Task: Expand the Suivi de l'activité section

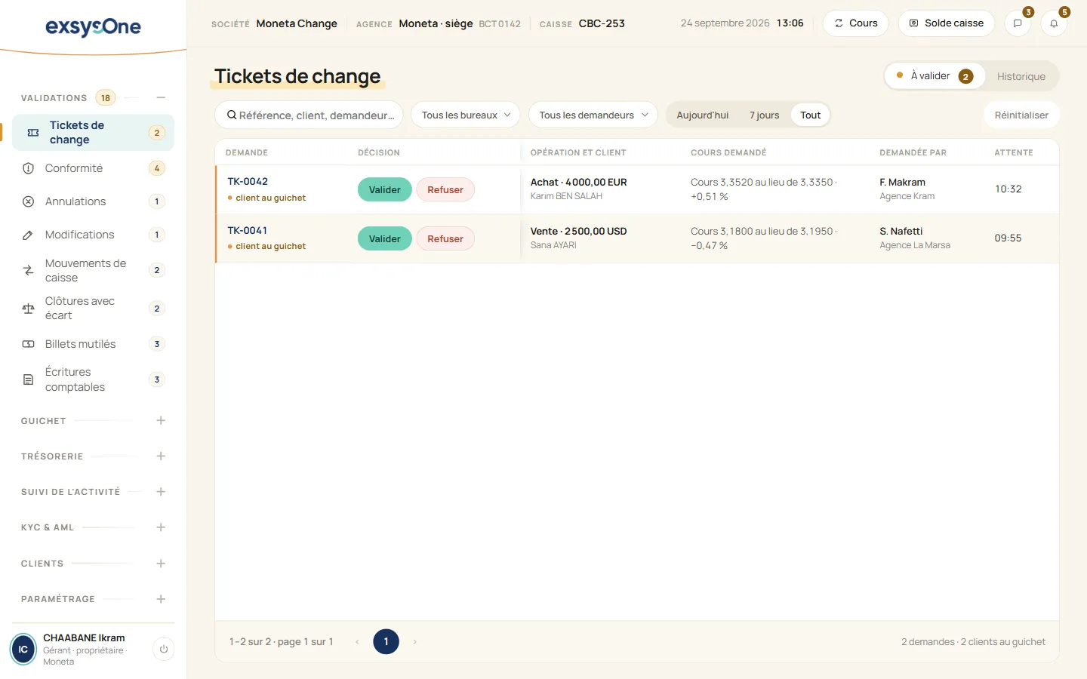Action: pyautogui.click(x=161, y=491)
